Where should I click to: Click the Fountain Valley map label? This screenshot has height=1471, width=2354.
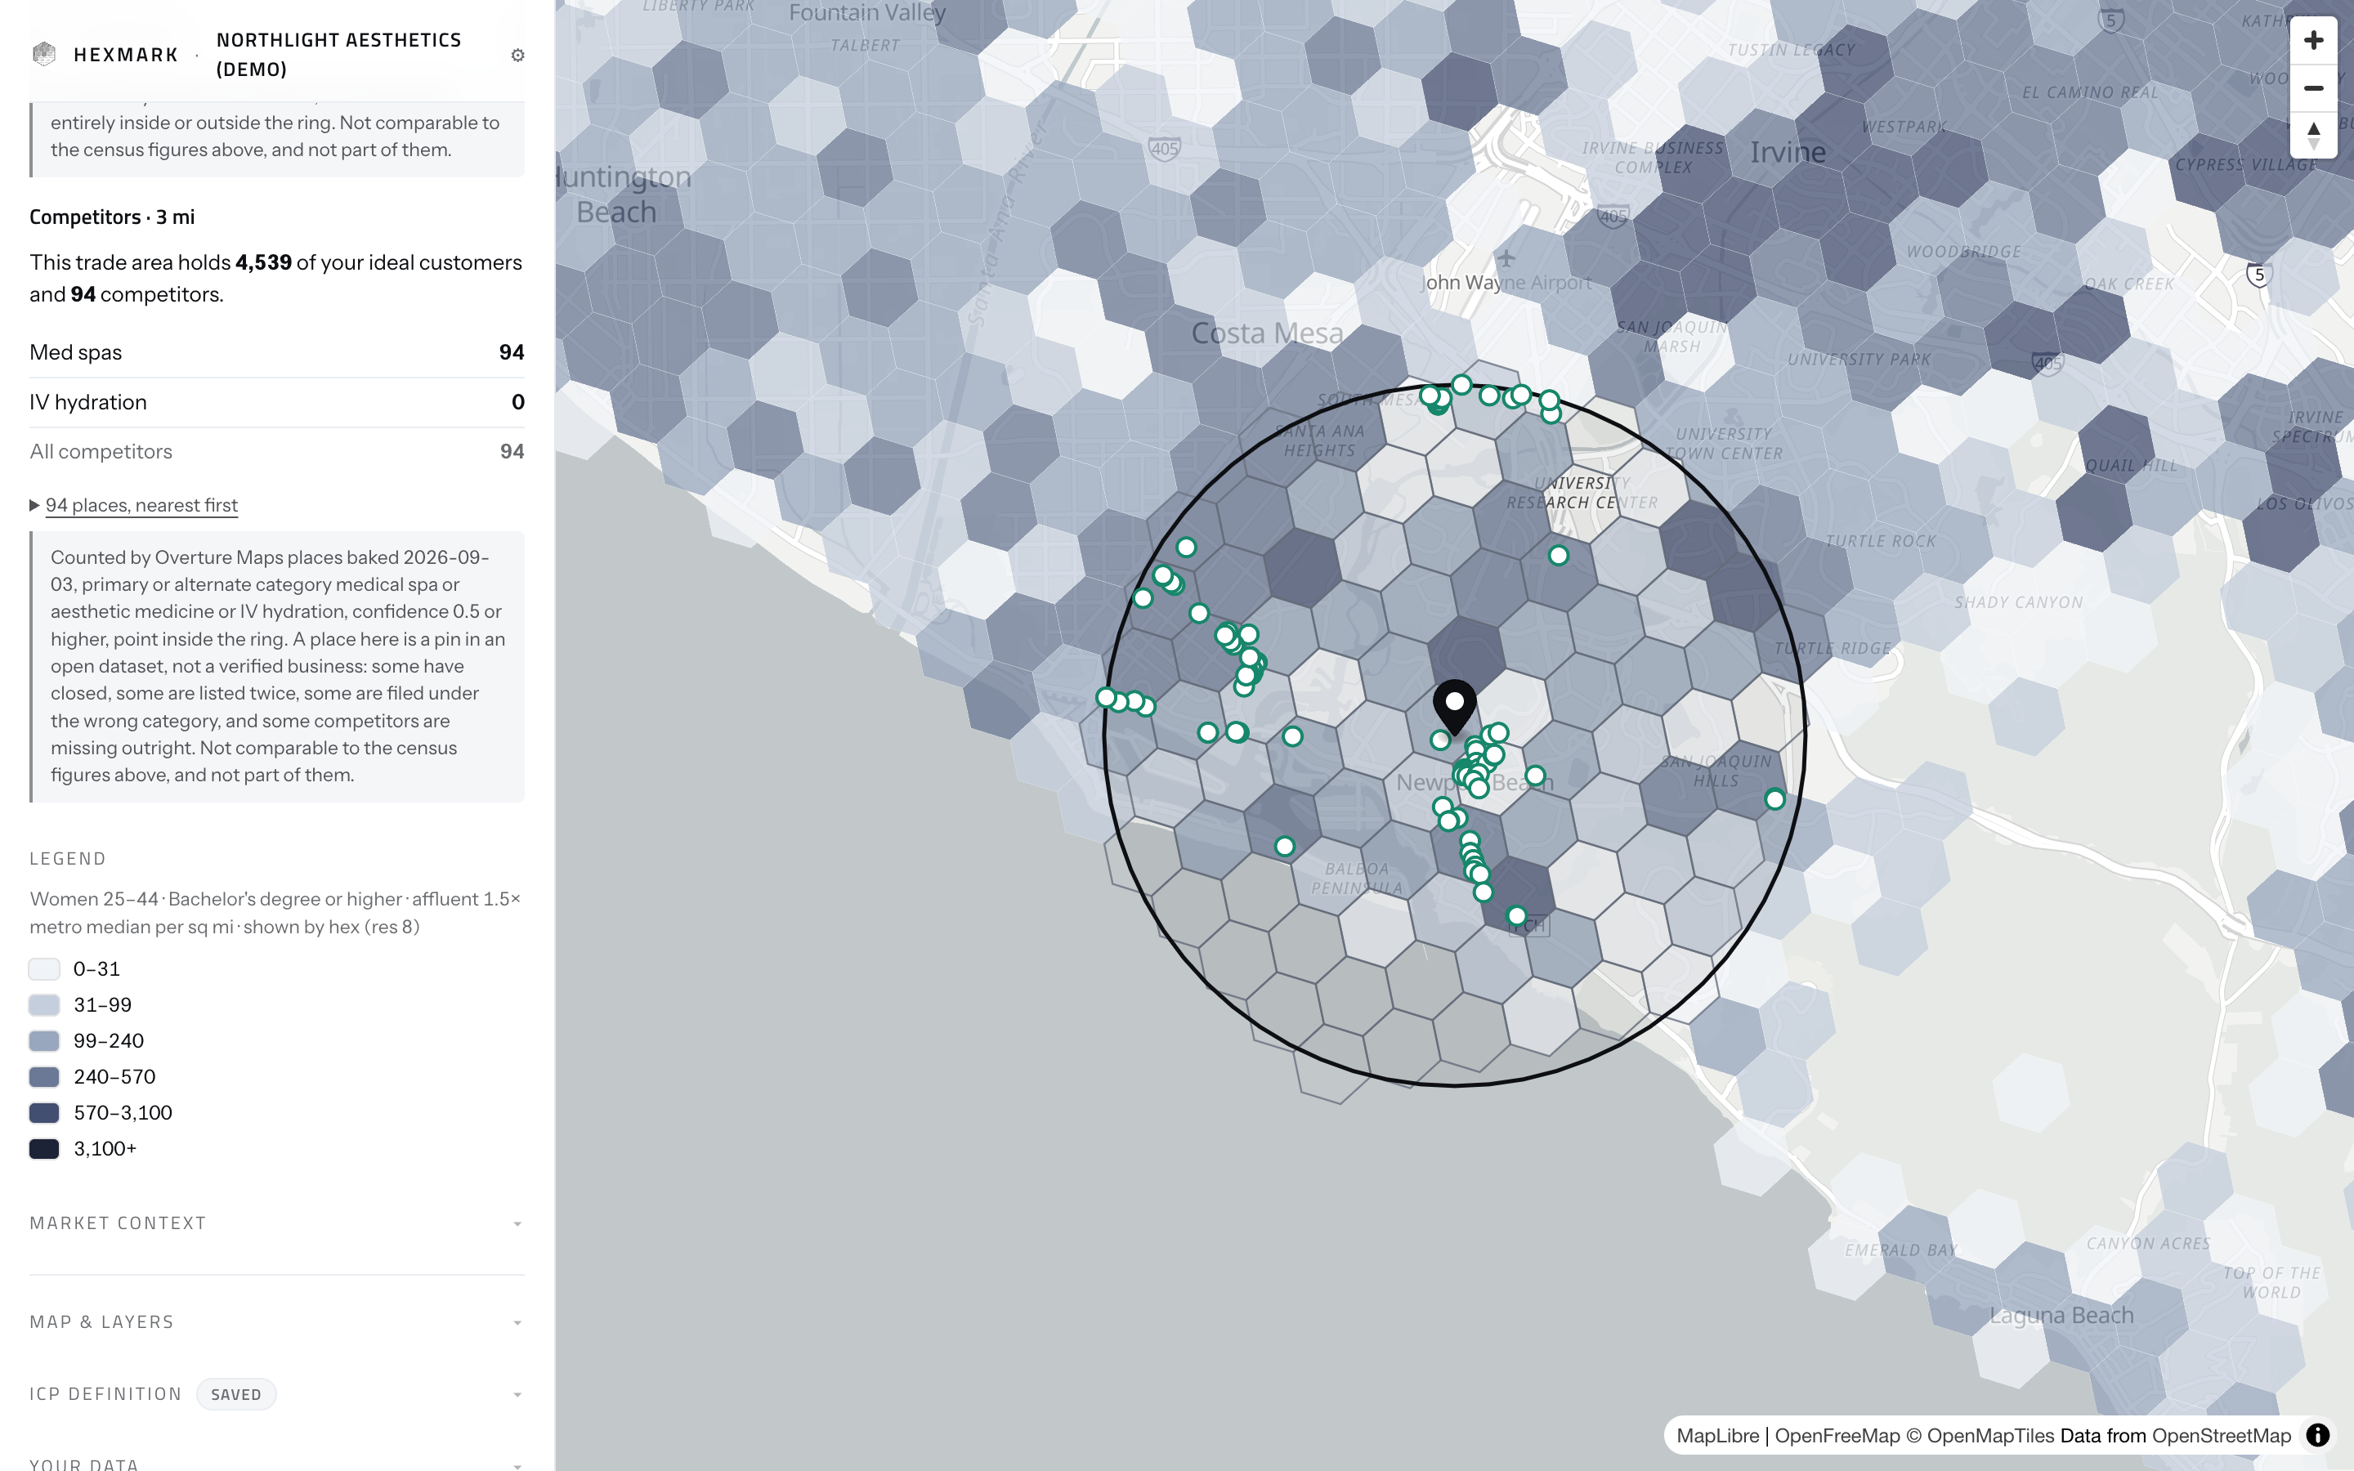coord(866,12)
